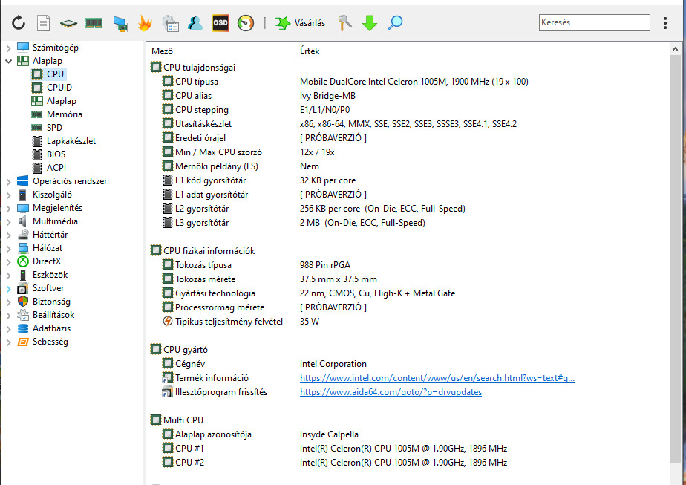Select the Alaplap child item with board icon
This screenshot has width=686, height=485.
61,101
